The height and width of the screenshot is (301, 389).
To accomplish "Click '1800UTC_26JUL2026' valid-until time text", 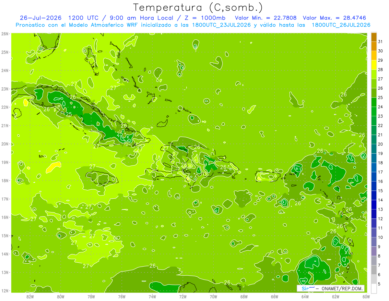I will [341, 25].
